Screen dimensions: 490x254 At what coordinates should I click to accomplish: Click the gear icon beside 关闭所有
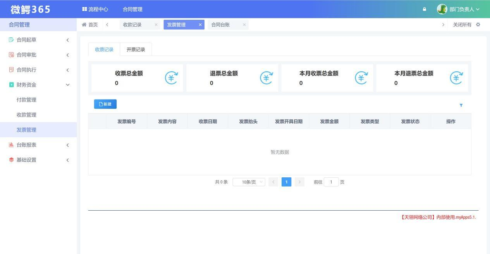(478, 24)
